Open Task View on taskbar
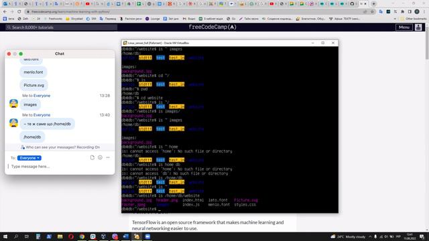The height and width of the screenshot is (241, 429). tap(27, 236)
